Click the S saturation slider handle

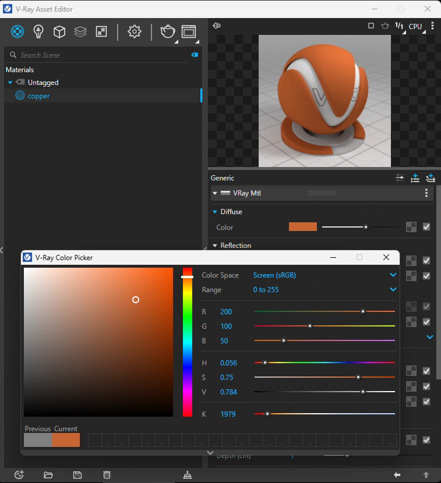(358, 377)
